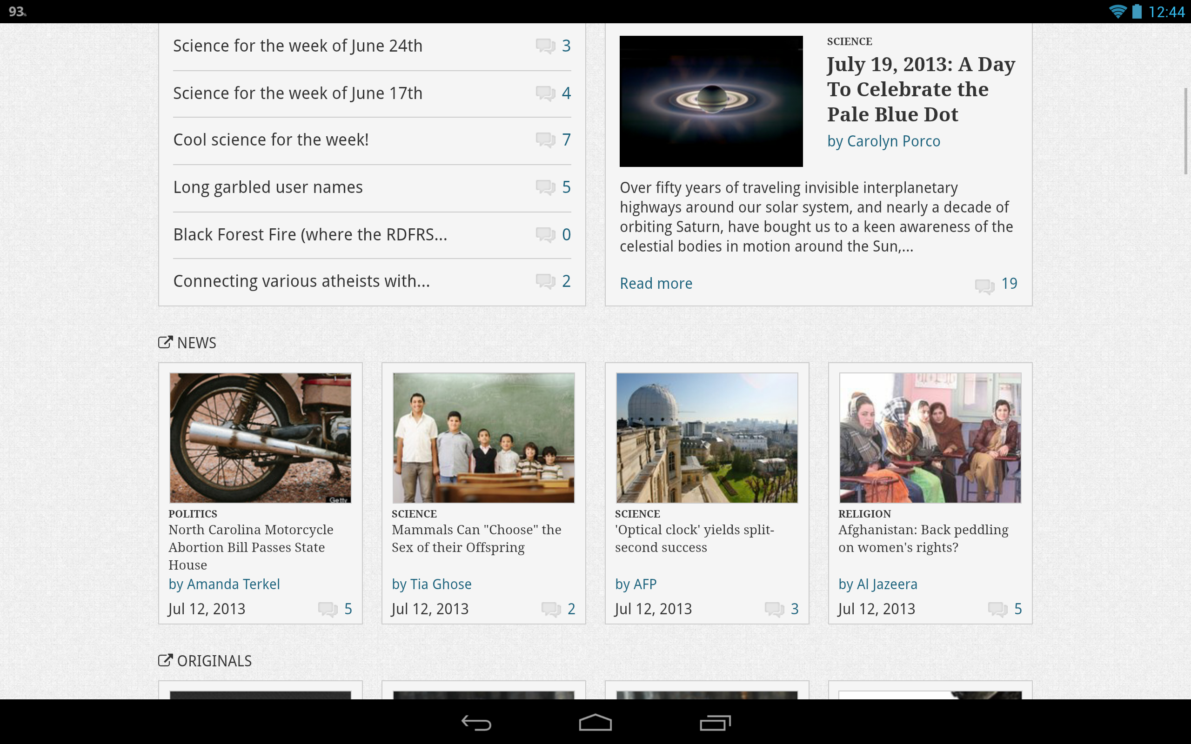Click 'Jul 12, 2013' date on Afghanistan card

tap(877, 609)
